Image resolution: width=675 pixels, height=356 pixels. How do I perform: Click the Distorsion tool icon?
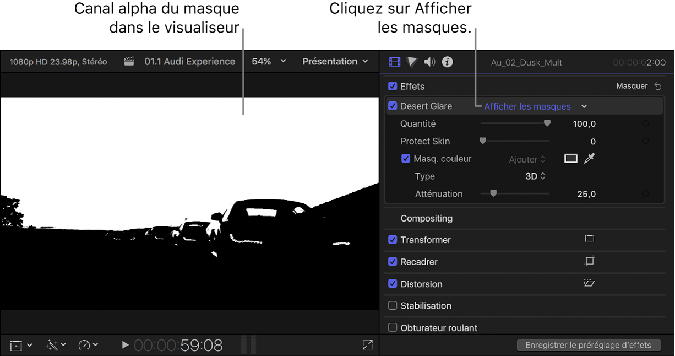pyautogui.click(x=590, y=283)
